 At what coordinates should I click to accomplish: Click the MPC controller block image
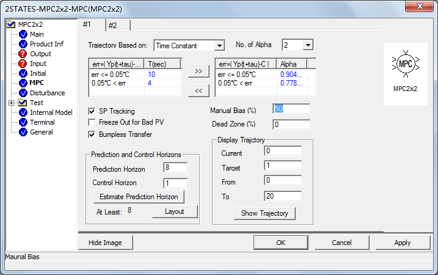(x=406, y=64)
